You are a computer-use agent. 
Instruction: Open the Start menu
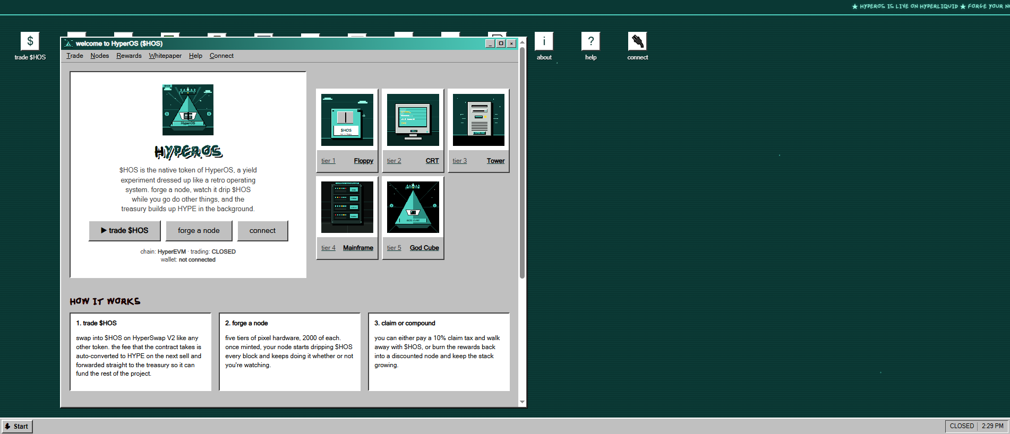(17, 426)
